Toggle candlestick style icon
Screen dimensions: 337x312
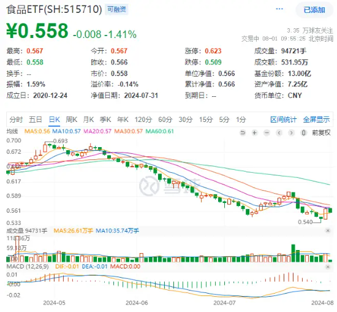click(x=303, y=132)
